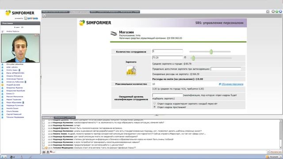Screen dimensions: 283x159
Task: Select participant Владимир Жданов
Action: tap(15, 88)
